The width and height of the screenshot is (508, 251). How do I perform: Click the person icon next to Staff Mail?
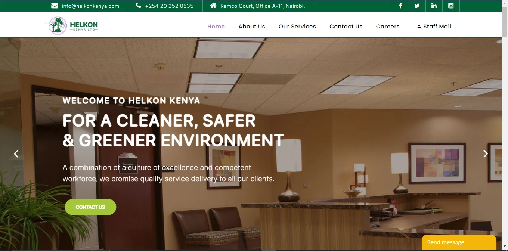(x=418, y=26)
